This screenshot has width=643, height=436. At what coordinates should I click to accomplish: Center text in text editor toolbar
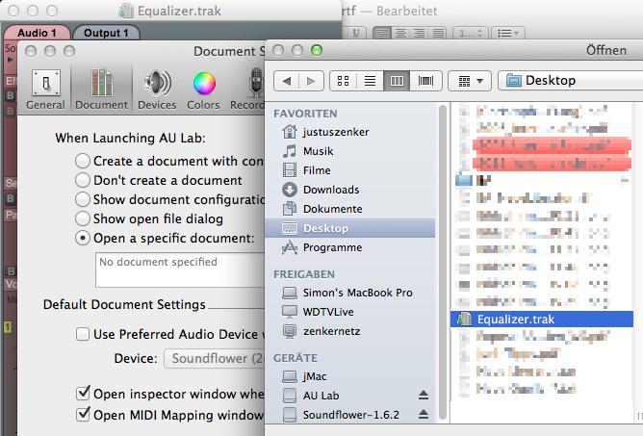400,34
